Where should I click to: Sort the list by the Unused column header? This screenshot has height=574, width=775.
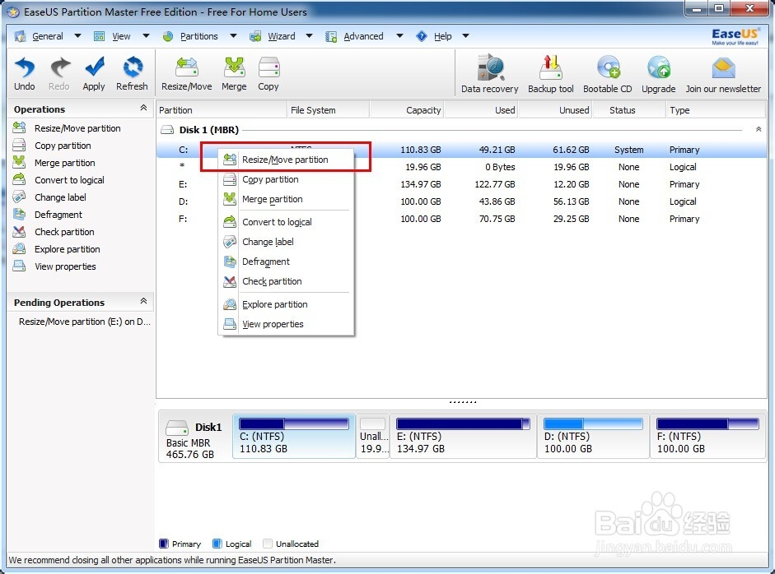(x=555, y=110)
